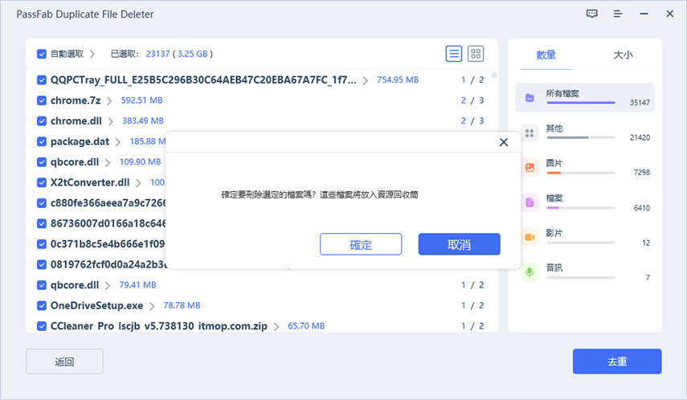
Task: Click the 圖片 category progress bar
Action: click(581, 173)
